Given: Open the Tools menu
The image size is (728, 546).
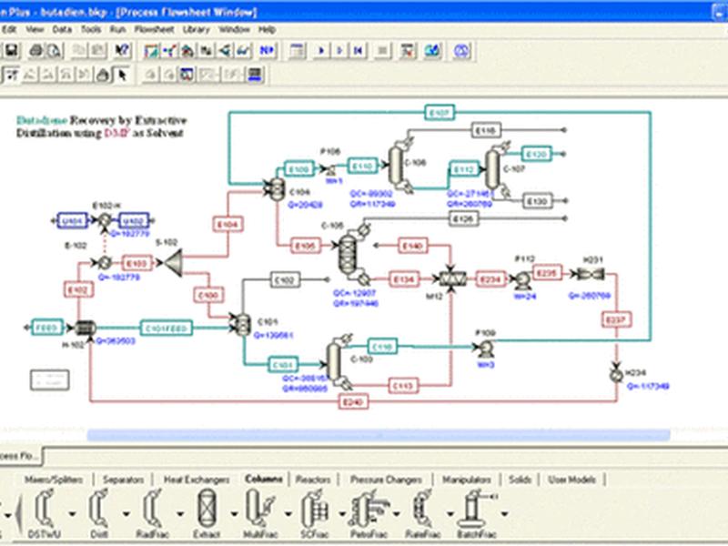Looking at the screenshot, I should [x=91, y=29].
